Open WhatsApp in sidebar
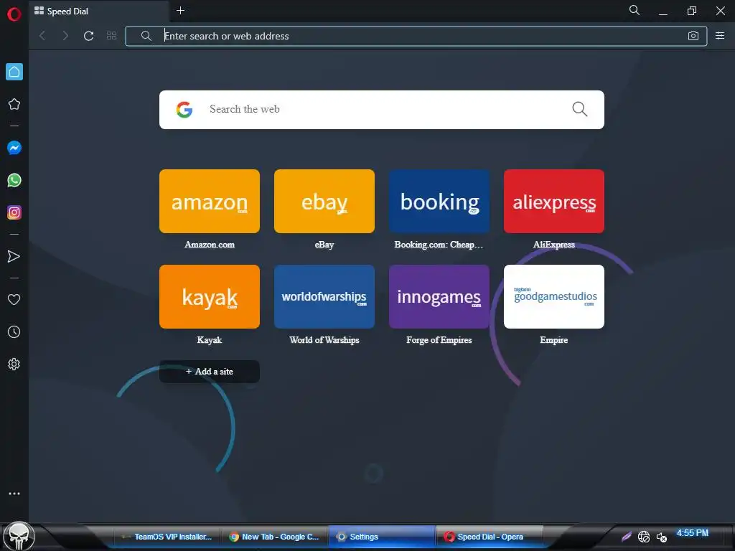 [x=14, y=180]
